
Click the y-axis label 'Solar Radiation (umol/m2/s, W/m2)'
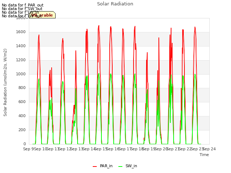click(5, 83)
